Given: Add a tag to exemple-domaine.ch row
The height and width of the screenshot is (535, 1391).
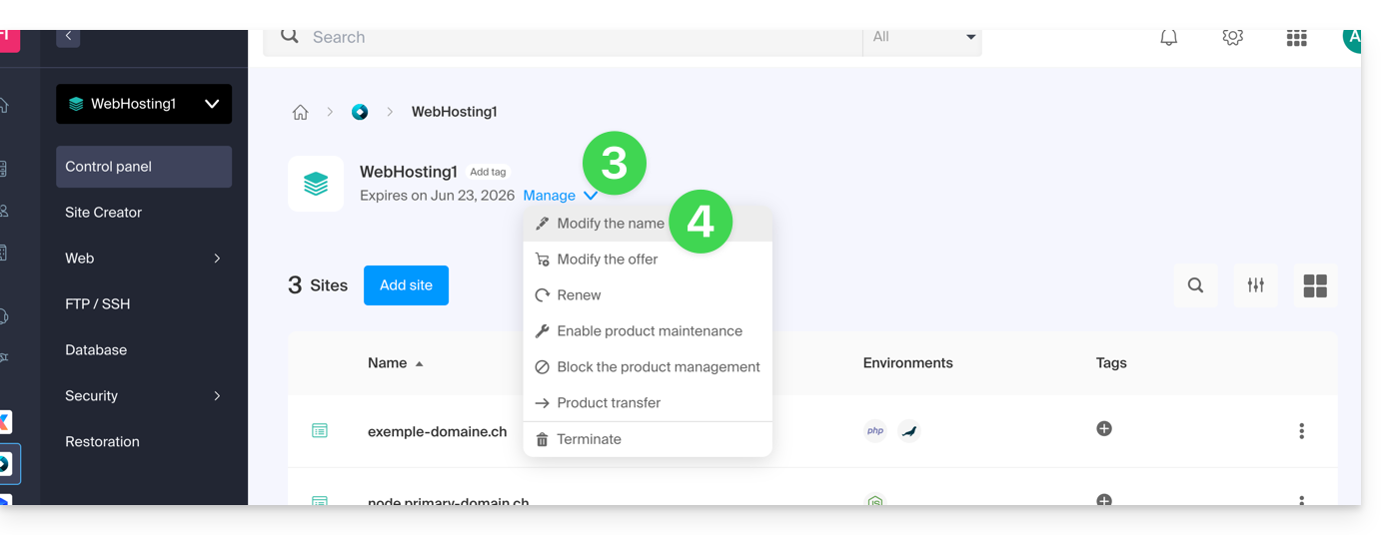Looking at the screenshot, I should click(1104, 428).
